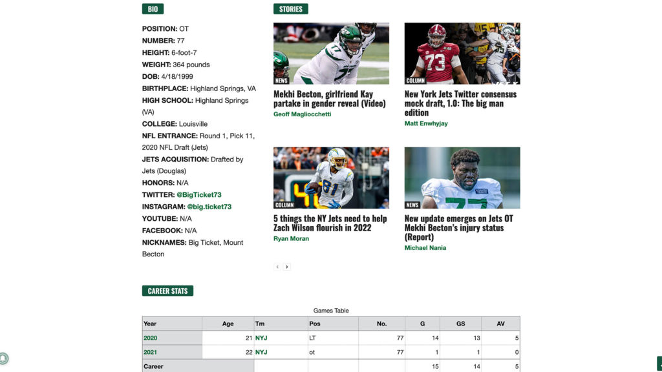This screenshot has height=372, width=662.
Task: Click the Becton injury story thumbnail
Action: 462,178
